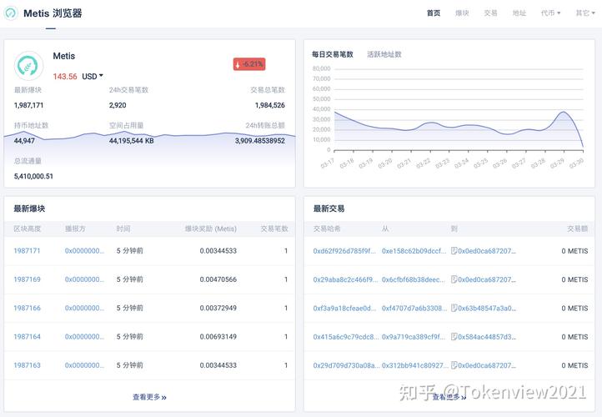Click the Metis coin logo in summary card
Image resolution: width=602 pixels, height=417 pixels.
[x=28, y=66]
